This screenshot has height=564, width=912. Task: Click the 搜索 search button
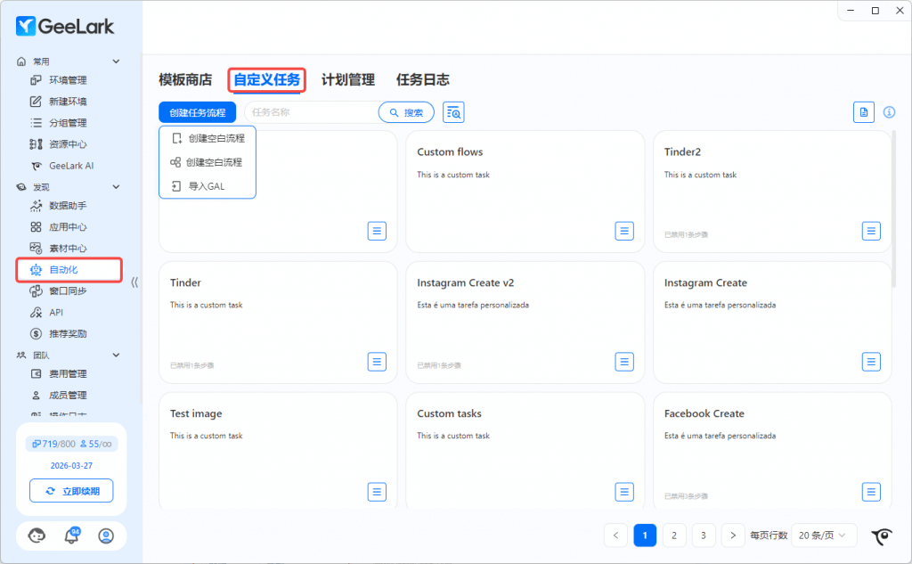coord(406,112)
